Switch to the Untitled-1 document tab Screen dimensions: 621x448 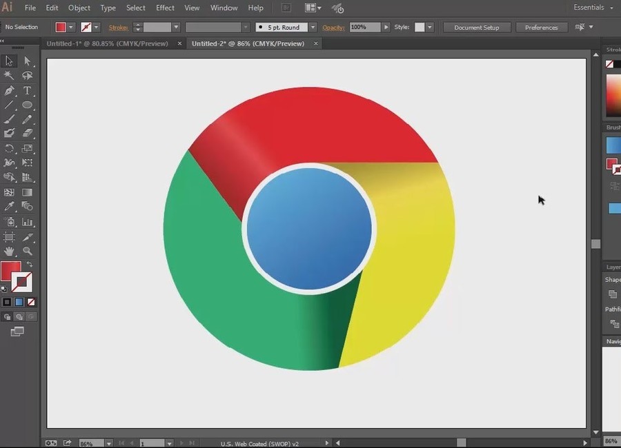click(x=108, y=43)
